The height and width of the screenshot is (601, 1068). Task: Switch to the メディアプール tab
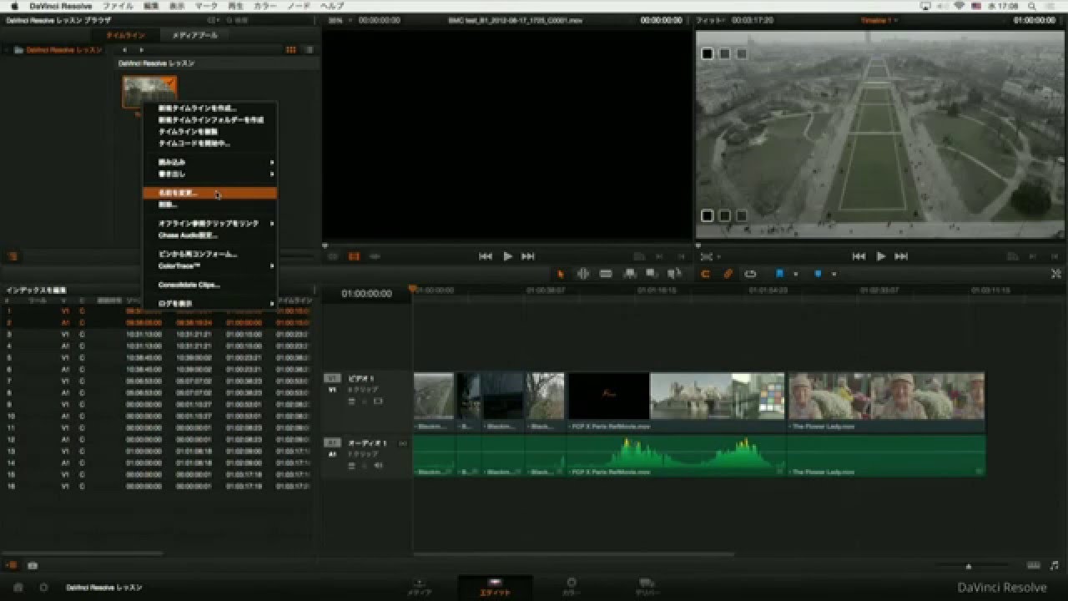(x=194, y=35)
